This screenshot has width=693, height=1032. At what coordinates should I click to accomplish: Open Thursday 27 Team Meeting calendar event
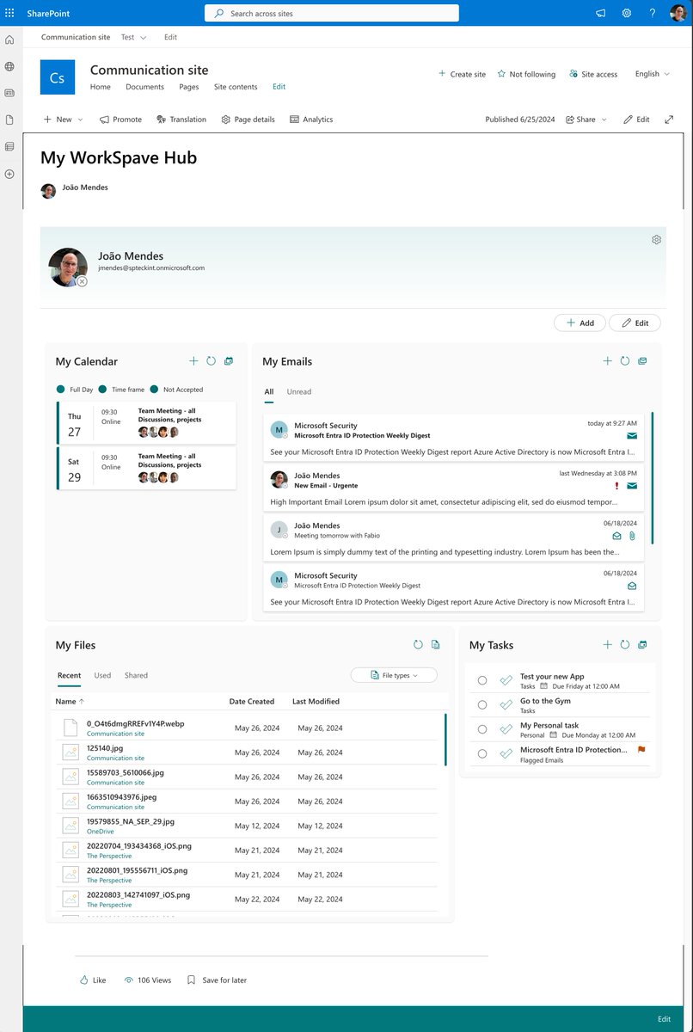click(146, 422)
